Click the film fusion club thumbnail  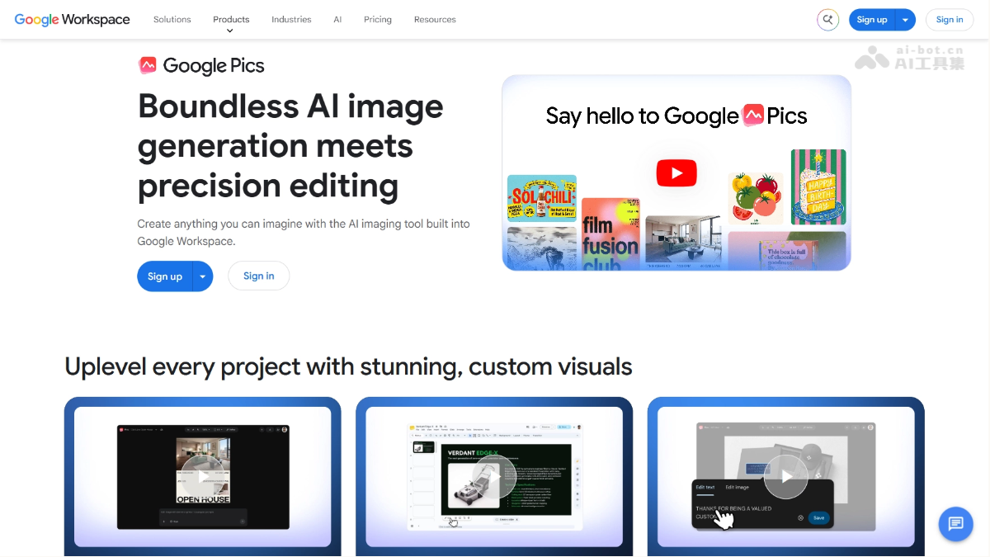[x=610, y=234]
